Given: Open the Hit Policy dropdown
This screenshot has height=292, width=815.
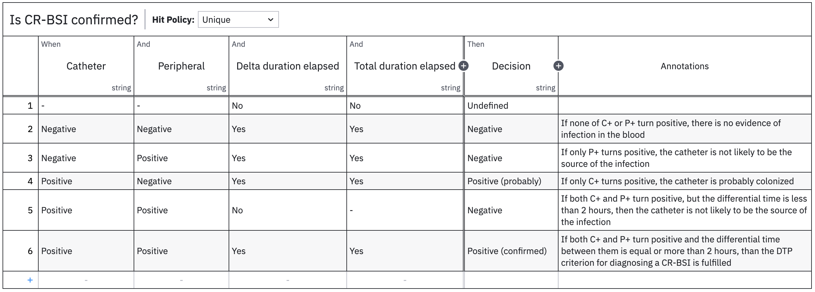Looking at the screenshot, I should pyautogui.click(x=238, y=20).
